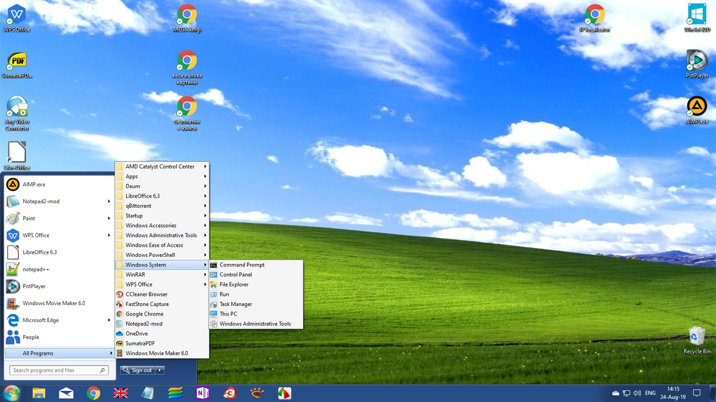The width and height of the screenshot is (716, 402).
Task: Click the UK flag taskbar icon
Action: point(121,393)
